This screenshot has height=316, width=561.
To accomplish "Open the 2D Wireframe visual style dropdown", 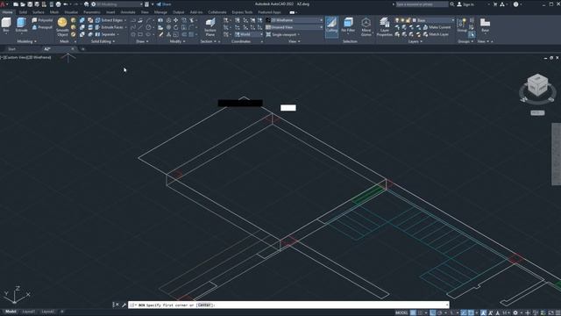I will (295, 20).
